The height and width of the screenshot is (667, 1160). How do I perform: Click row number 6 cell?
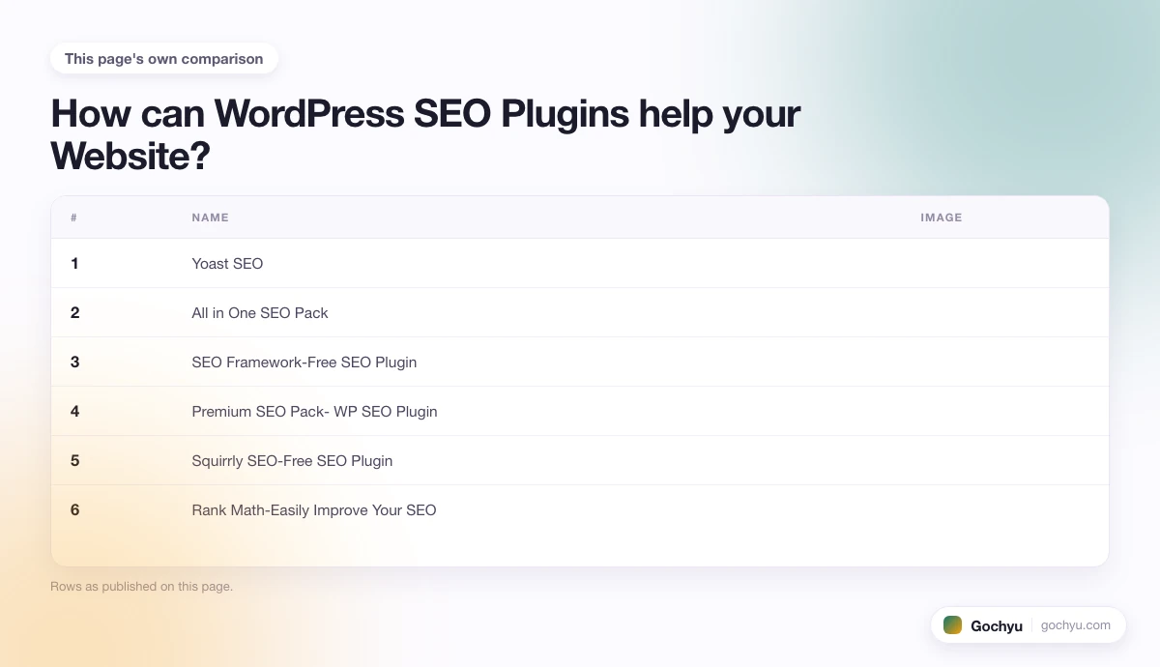(x=74, y=509)
